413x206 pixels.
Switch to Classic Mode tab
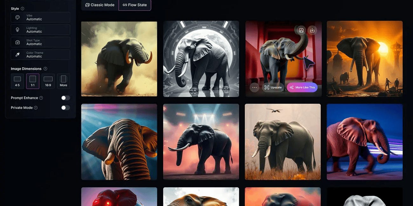coord(100,5)
